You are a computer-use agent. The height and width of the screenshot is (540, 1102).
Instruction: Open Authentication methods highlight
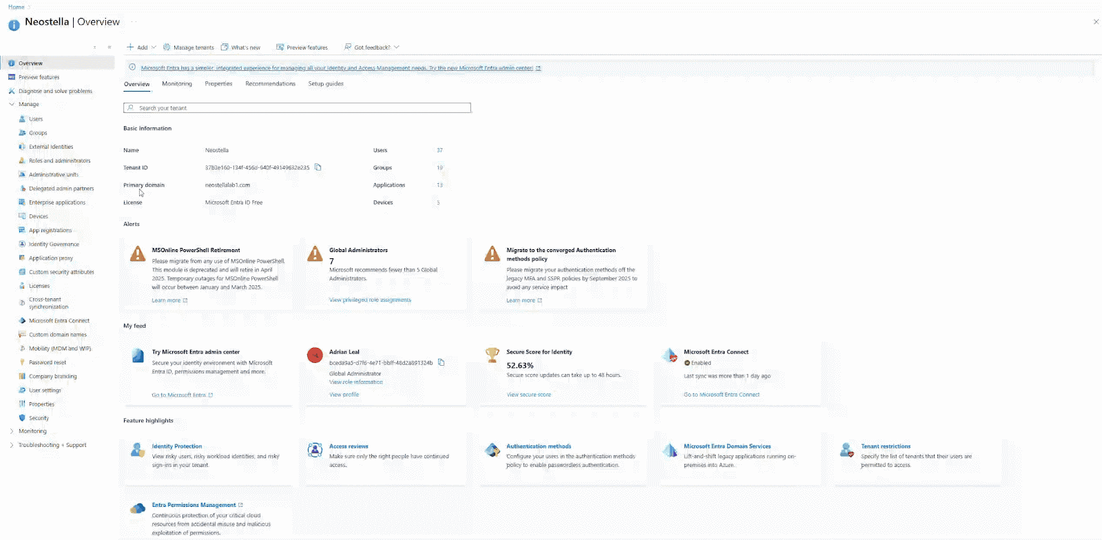tap(539, 446)
